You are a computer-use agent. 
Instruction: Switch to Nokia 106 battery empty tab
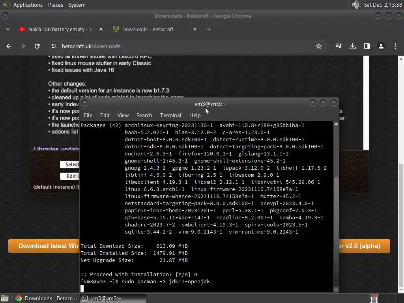coord(61,29)
